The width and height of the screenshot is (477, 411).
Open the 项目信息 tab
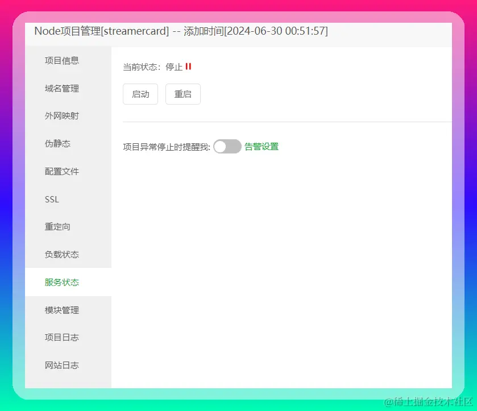pos(68,60)
